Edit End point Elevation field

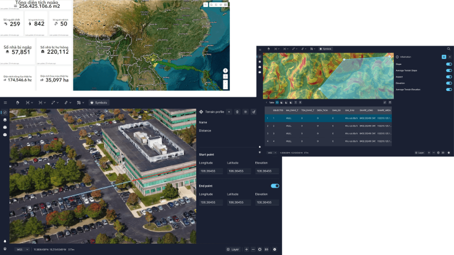[x=267, y=202]
